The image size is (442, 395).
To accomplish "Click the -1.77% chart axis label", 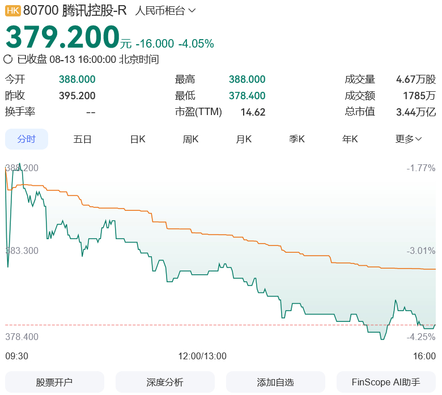I will [x=421, y=168].
